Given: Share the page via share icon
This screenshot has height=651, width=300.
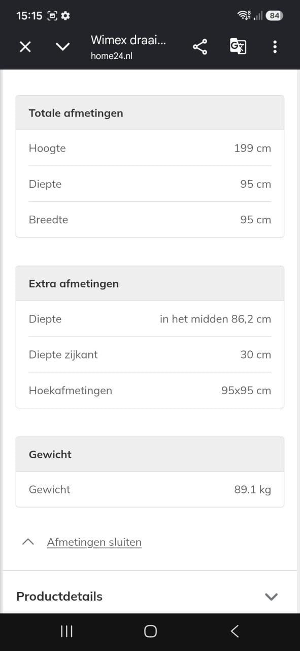Looking at the screenshot, I should point(200,47).
